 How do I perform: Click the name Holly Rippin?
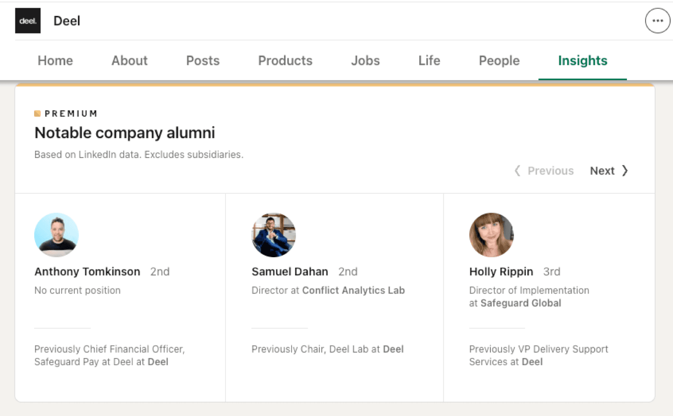pyautogui.click(x=501, y=272)
